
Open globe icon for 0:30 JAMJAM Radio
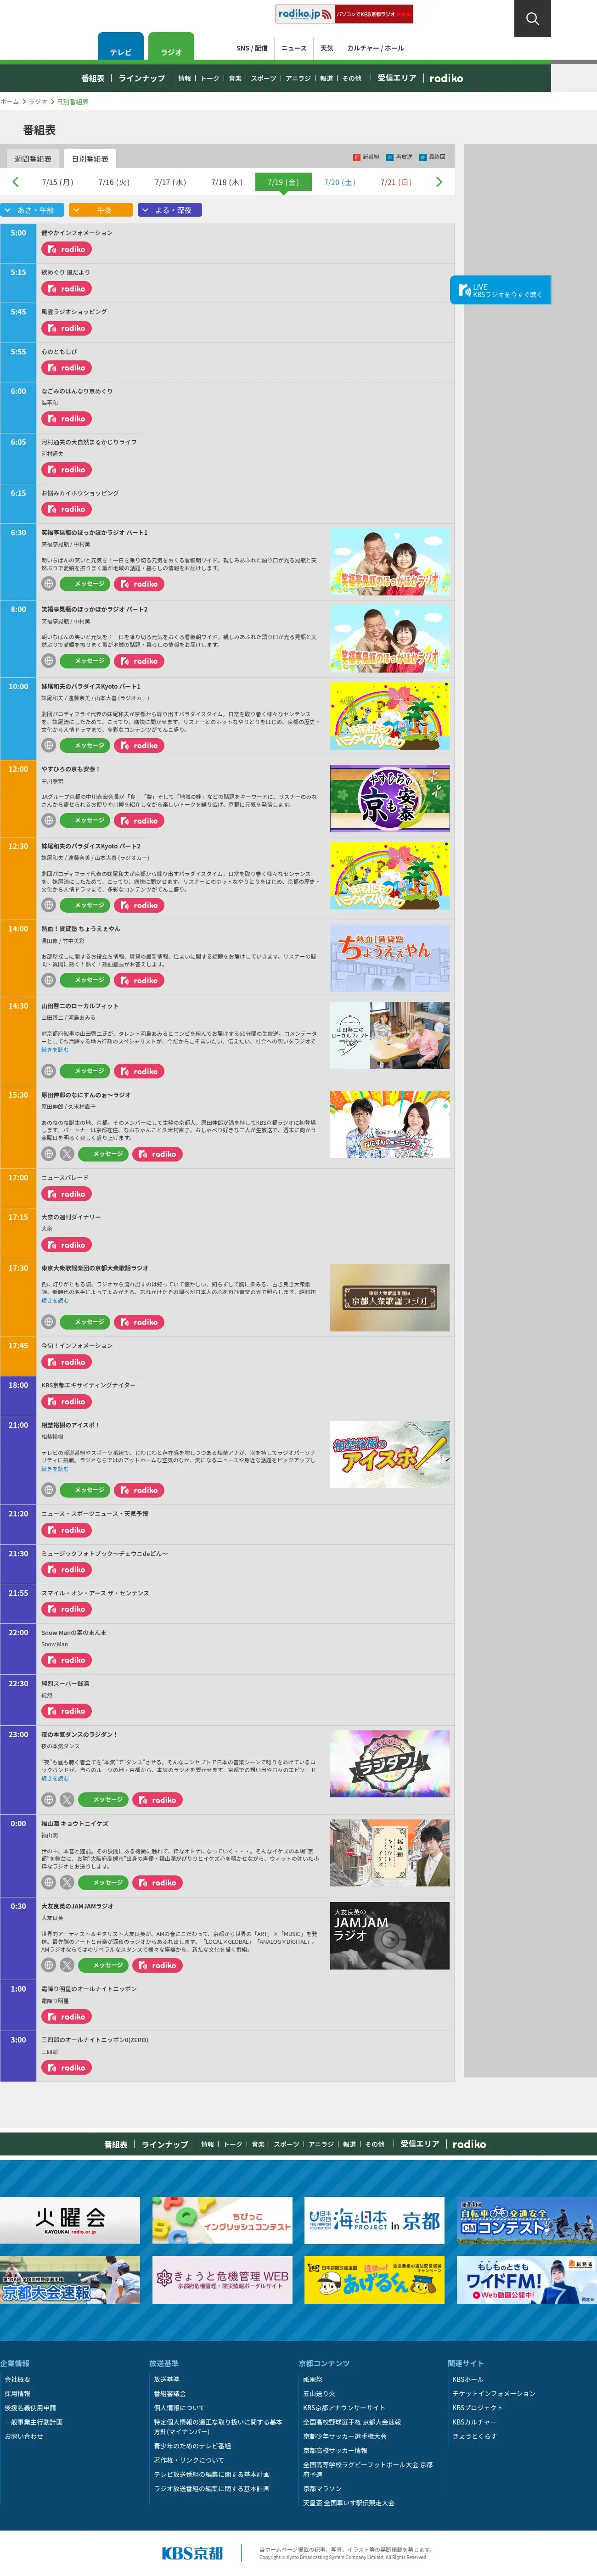point(48,1965)
